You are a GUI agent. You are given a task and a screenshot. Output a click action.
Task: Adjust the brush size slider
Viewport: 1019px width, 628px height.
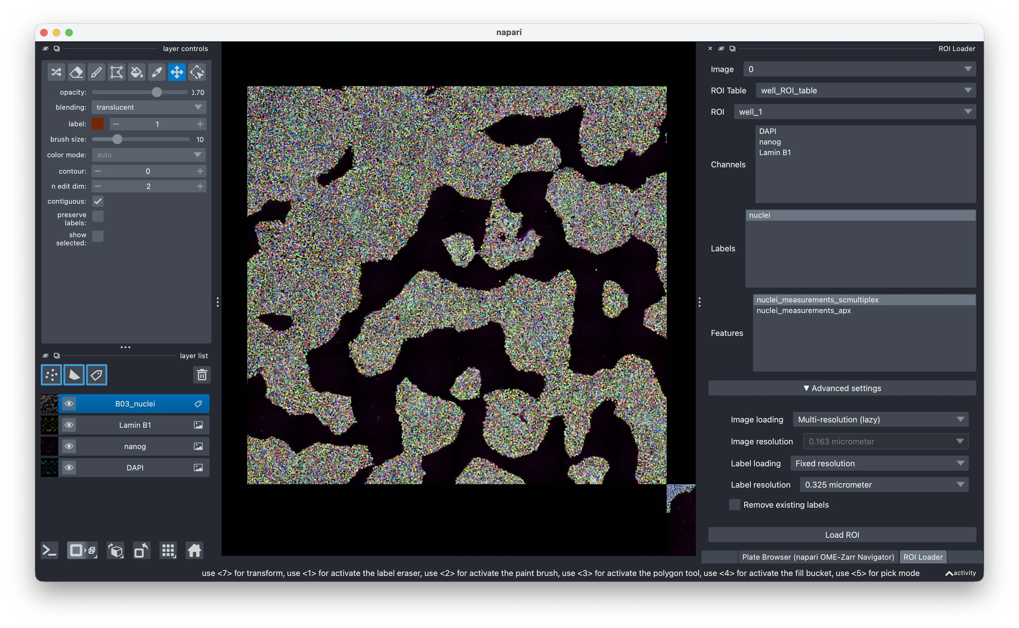click(x=141, y=139)
